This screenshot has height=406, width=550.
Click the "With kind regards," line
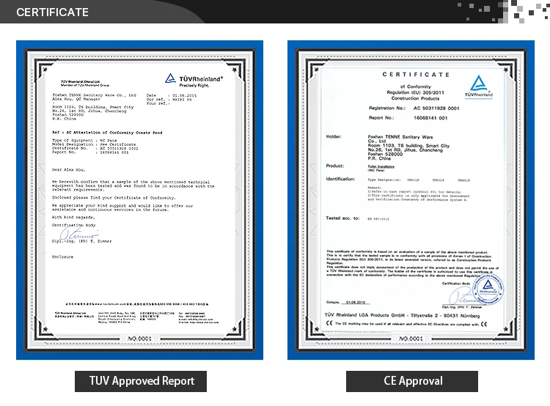point(73,218)
